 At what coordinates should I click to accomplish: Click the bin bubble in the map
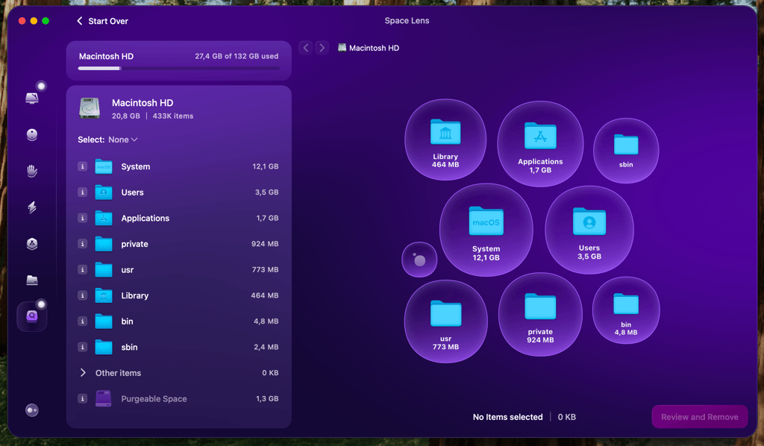(626, 311)
